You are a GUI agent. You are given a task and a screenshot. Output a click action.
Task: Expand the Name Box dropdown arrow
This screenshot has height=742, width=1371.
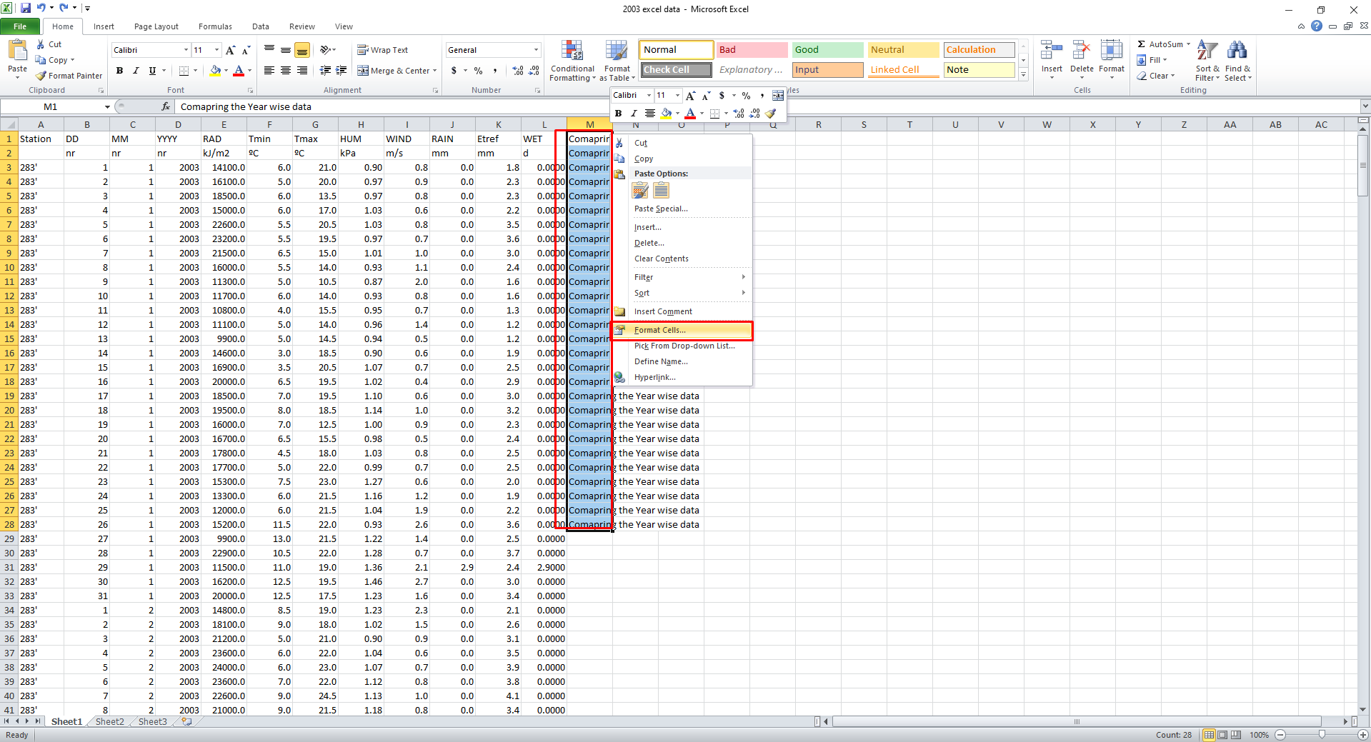pyautogui.click(x=107, y=107)
